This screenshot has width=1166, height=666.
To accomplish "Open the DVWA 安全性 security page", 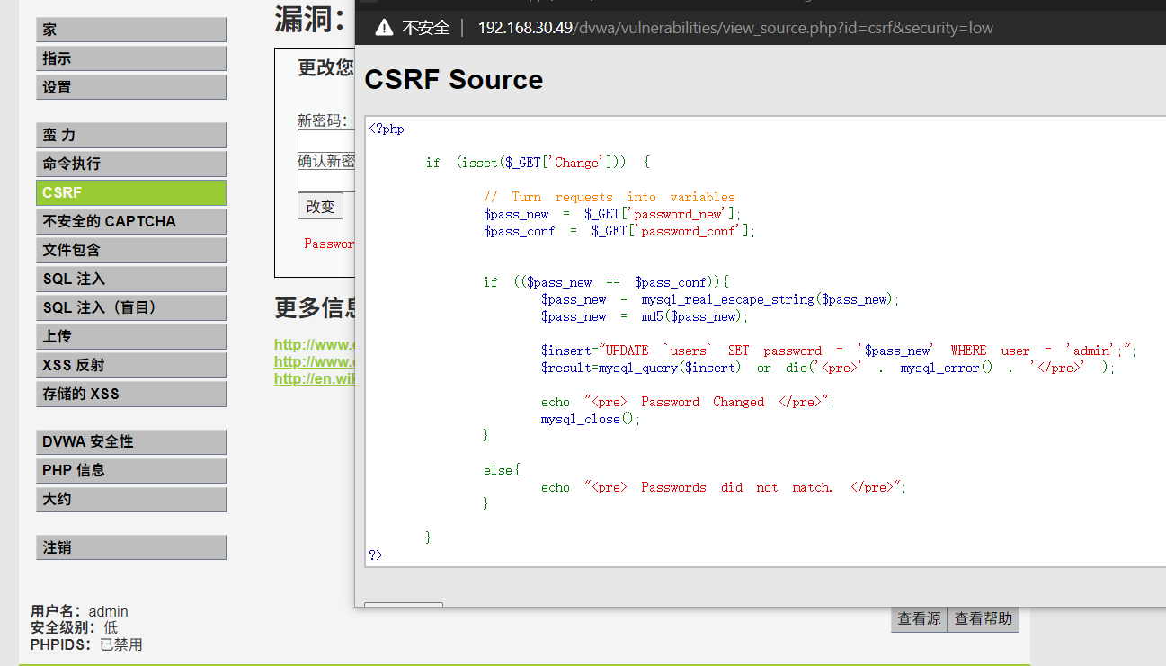I will [131, 442].
